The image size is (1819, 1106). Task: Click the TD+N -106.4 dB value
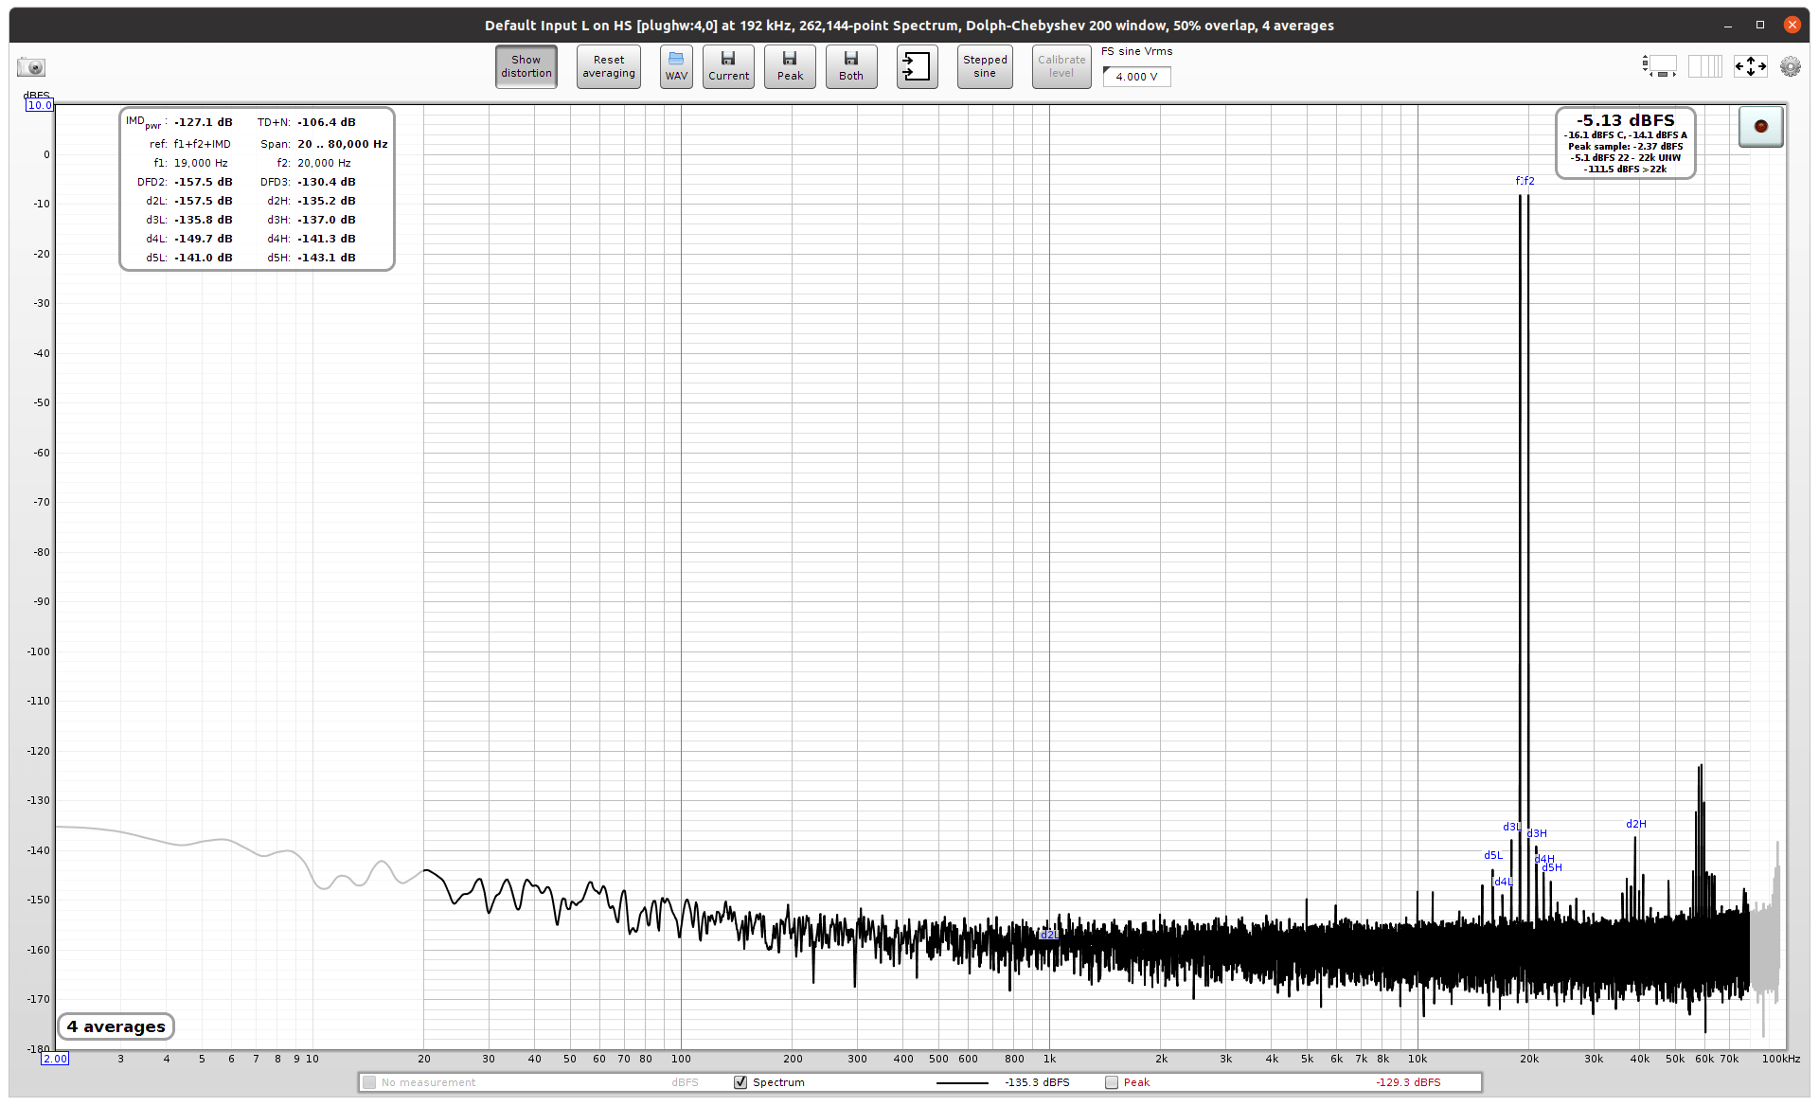click(327, 122)
